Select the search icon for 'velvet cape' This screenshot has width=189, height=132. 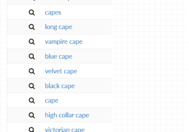32,71
